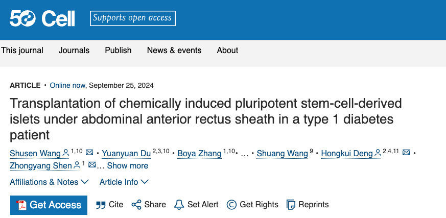Image resolution: width=446 pixels, height=218 pixels.
Task: Click the Get Rights copyright icon
Action: point(232,205)
